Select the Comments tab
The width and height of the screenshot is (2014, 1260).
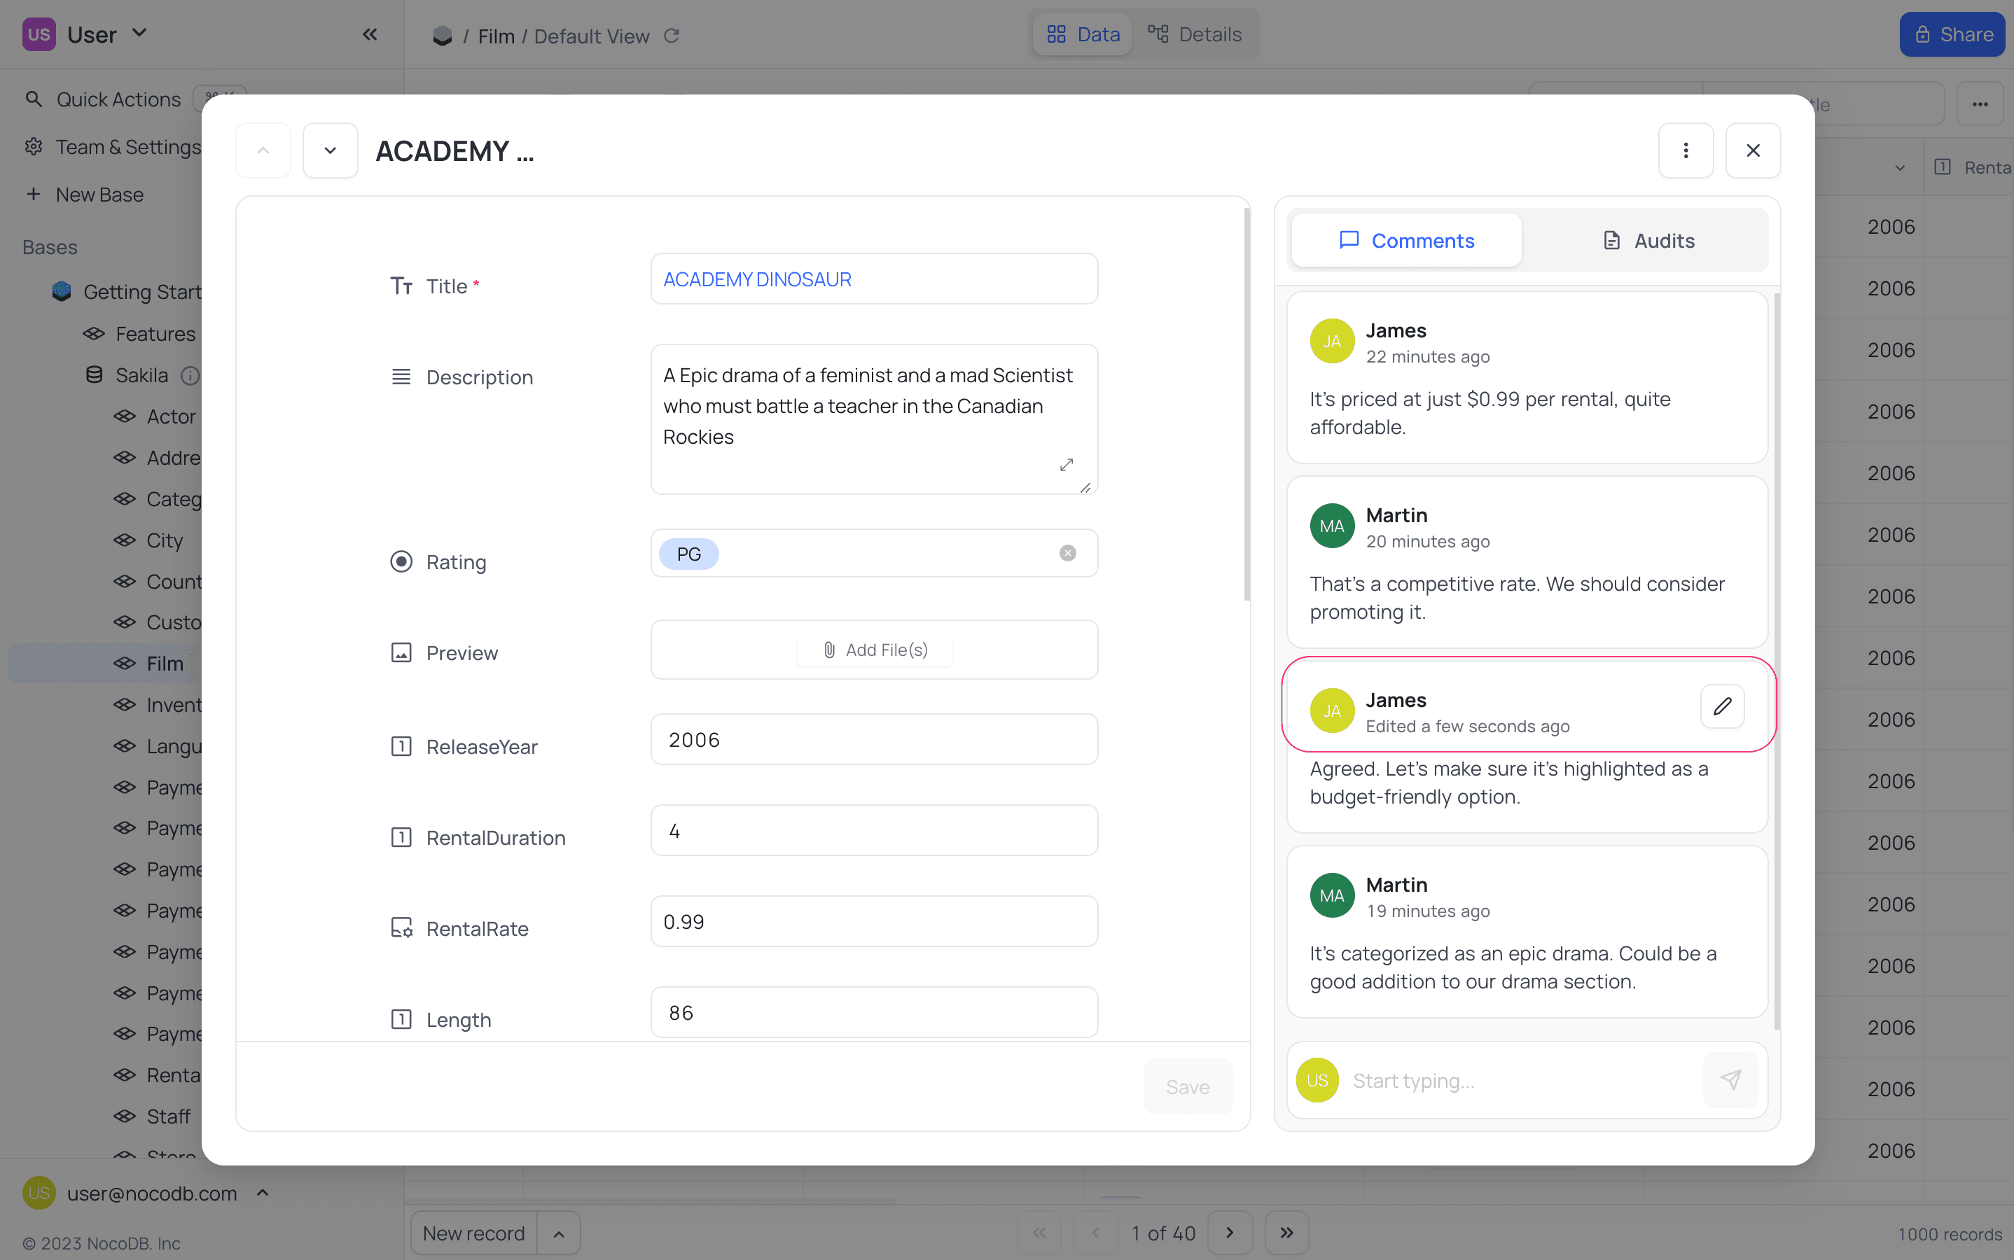pyautogui.click(x=1406, y=241)
